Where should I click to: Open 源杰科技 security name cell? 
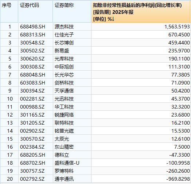64,27
